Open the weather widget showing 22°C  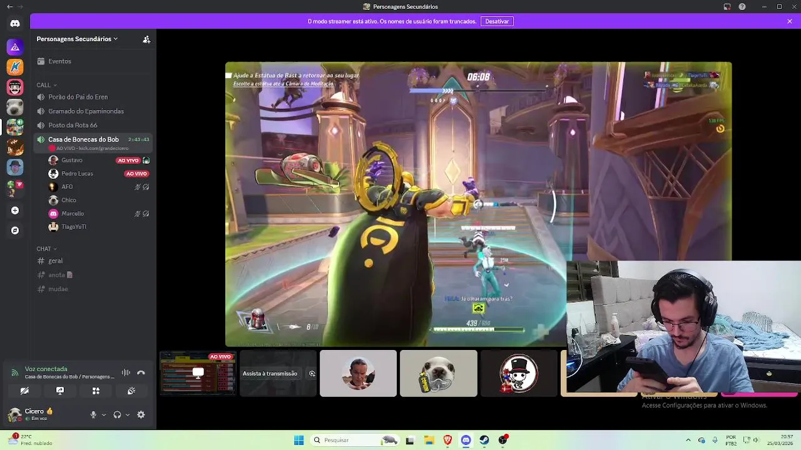30,440
